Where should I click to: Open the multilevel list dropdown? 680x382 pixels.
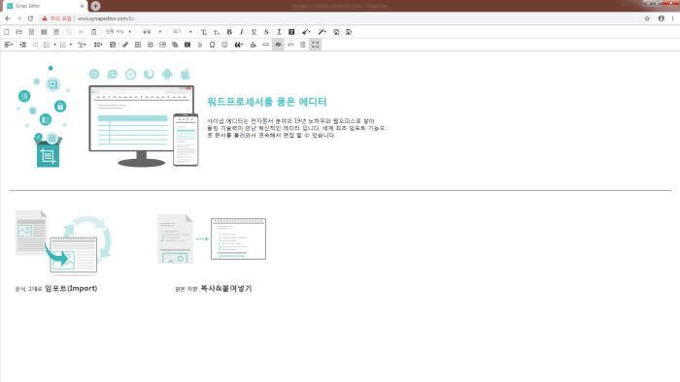tap(82, 45)
